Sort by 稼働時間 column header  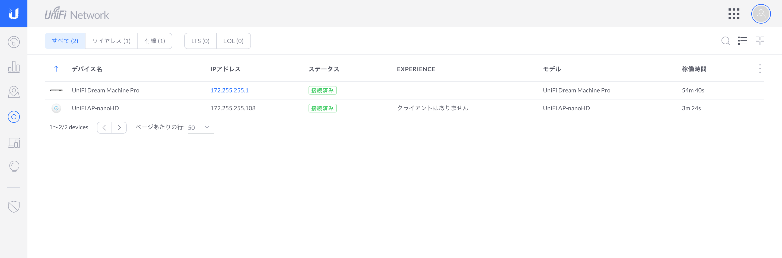(694, 69)
